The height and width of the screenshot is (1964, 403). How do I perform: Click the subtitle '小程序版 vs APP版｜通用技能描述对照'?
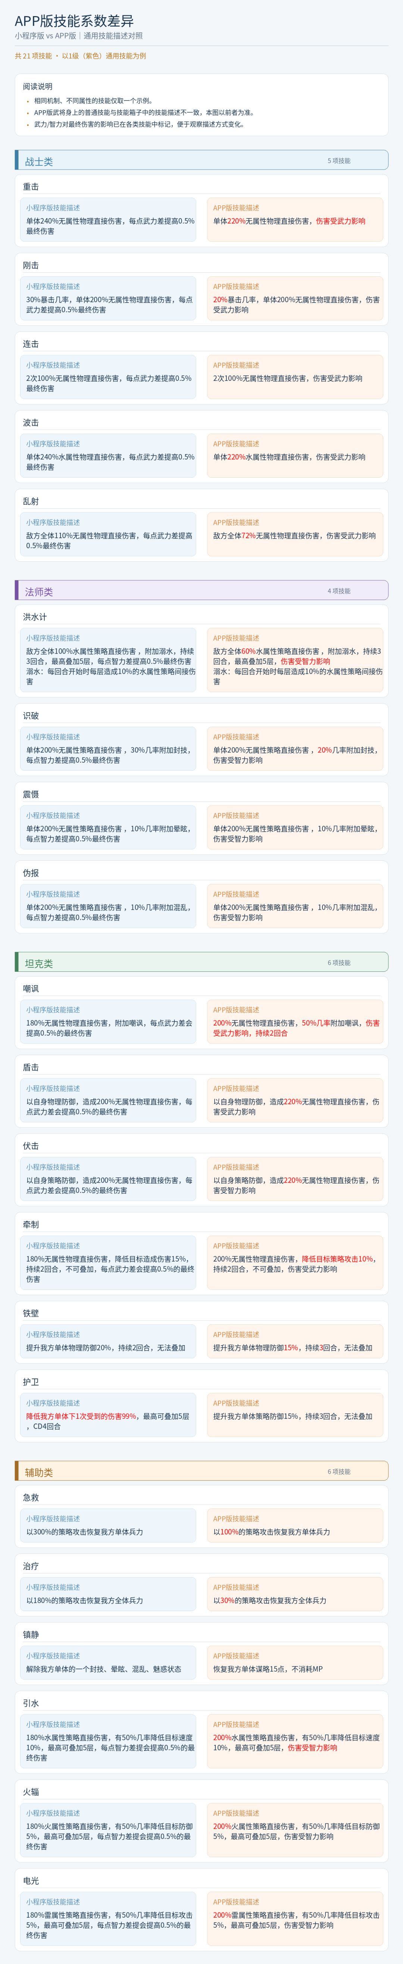[x=78, y=36]
